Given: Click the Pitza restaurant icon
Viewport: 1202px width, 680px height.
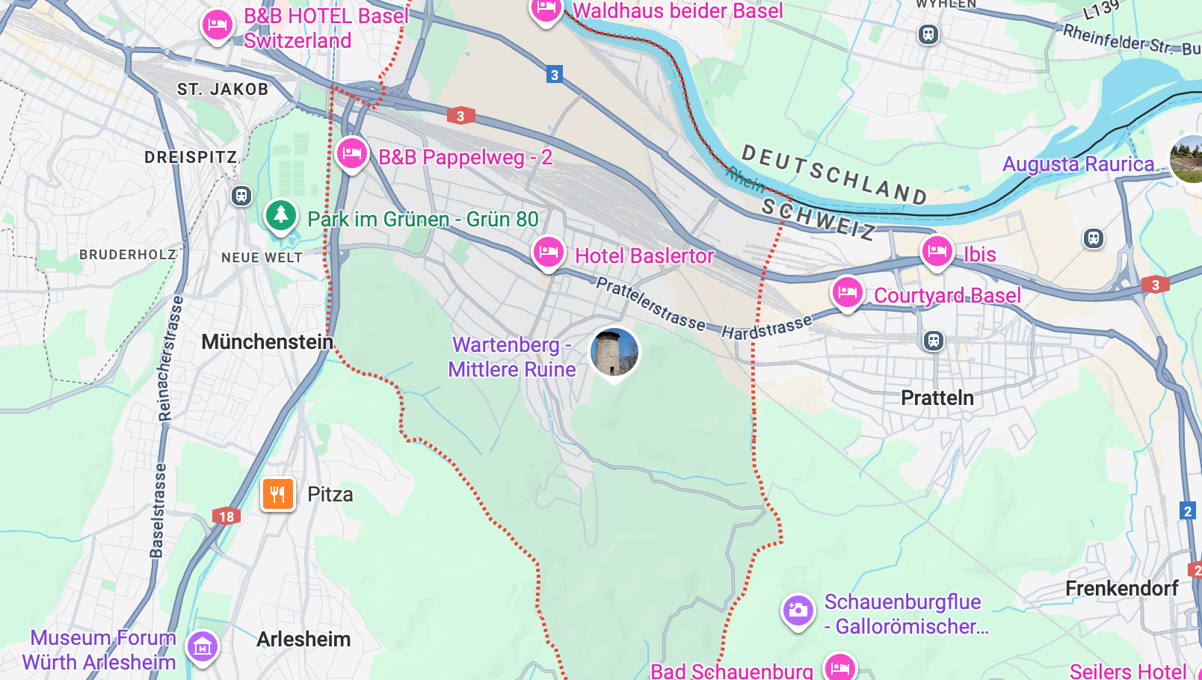Looking at the screenshot, I should coord(277,494).
